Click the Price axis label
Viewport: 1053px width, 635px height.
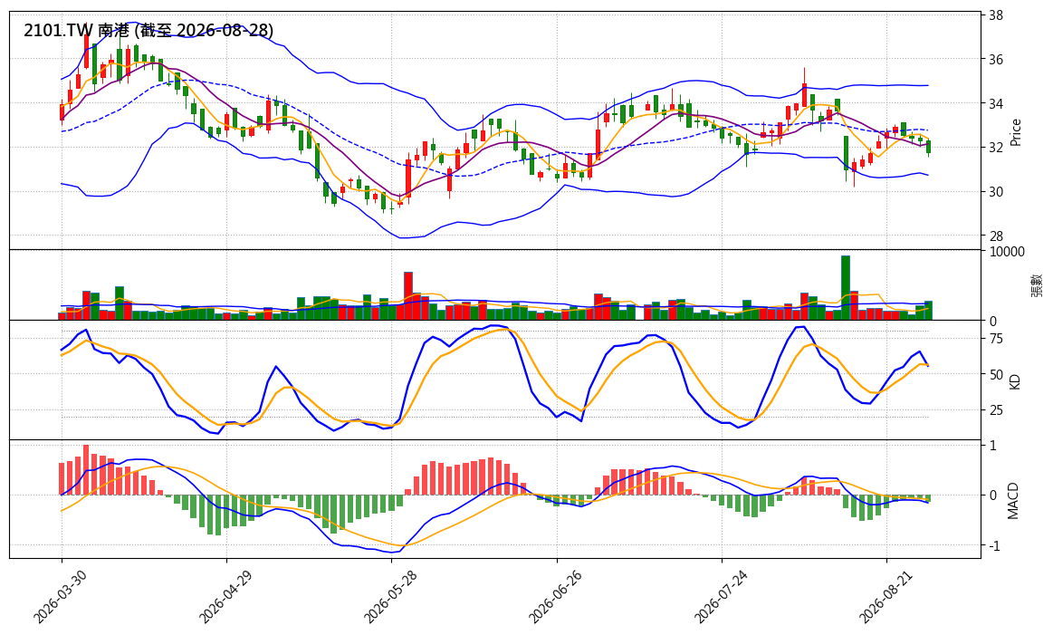coord(1015,132)
